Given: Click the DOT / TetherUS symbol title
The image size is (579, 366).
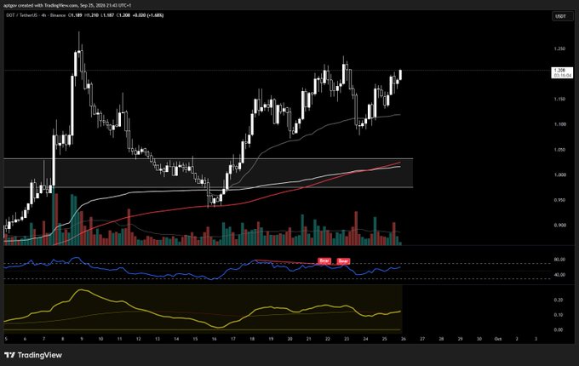Looking at the screenshot, I should coord(21,15).
